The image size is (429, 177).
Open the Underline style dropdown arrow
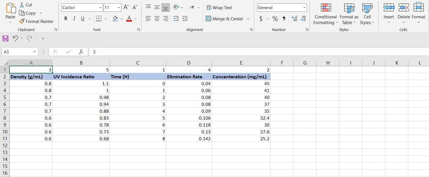click(90, 19)
